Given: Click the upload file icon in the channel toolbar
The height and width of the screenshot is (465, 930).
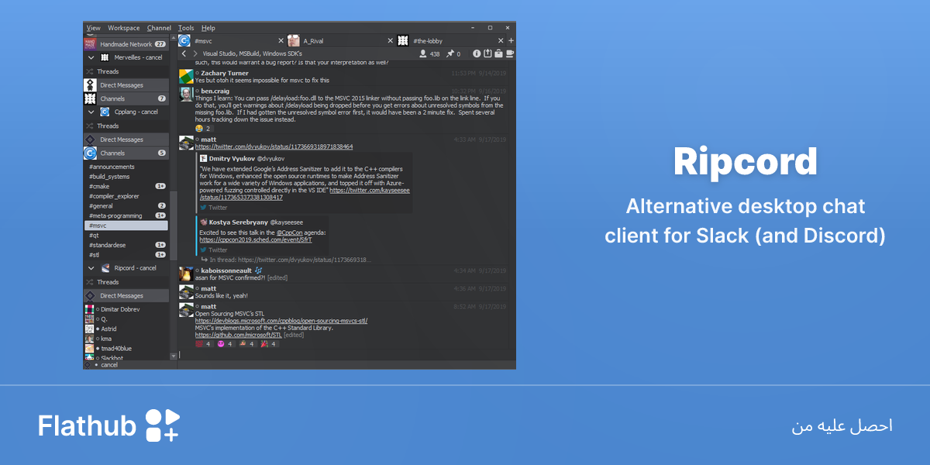Looking at the screenshot, I should tap(487, 53).
